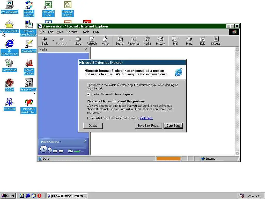265x199 pixels.
Task: Click the media player seek bar
Action: point(69,147)
